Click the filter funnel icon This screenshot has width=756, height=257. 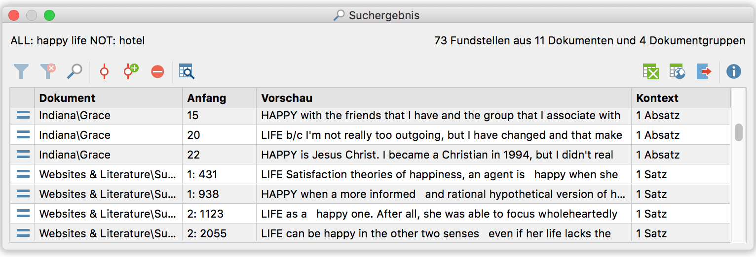pyautogui.click(x=21, y=72)
